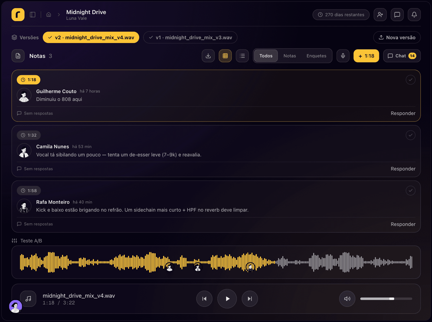This screenshot has width=432, height=322.
Task: Mute audio with the speaker icon
Action: [347, 299]
